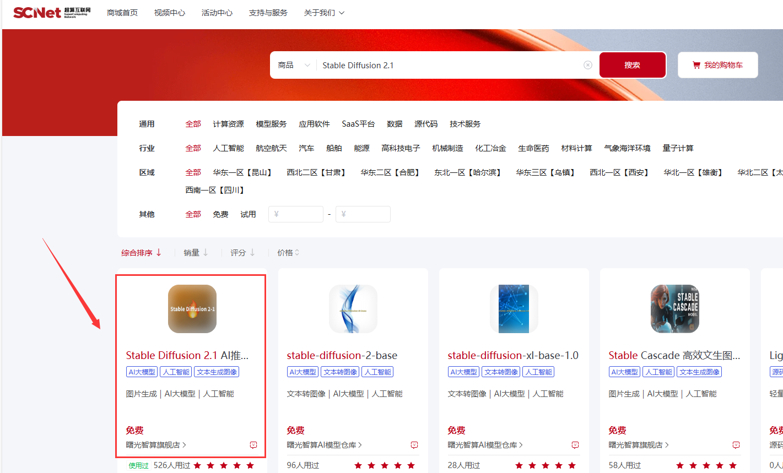Select 气象海洋环境 industry filter
Screen dimensions: 783x473
[x=627, y=148]
